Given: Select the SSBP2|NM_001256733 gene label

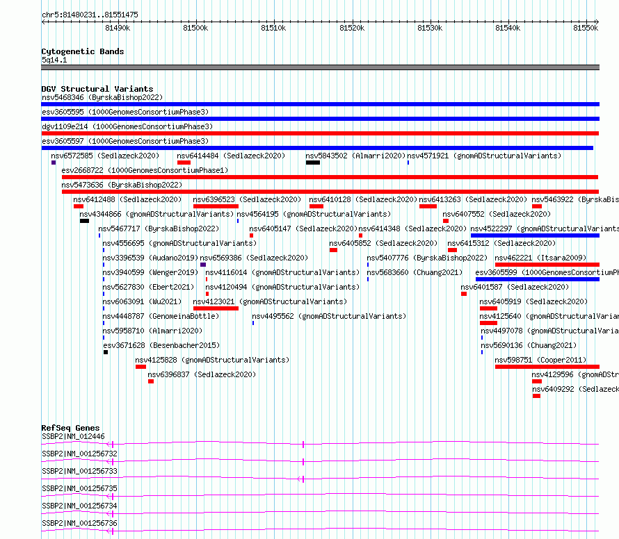Looking at the screenshot, I should (x=79, y=471).
